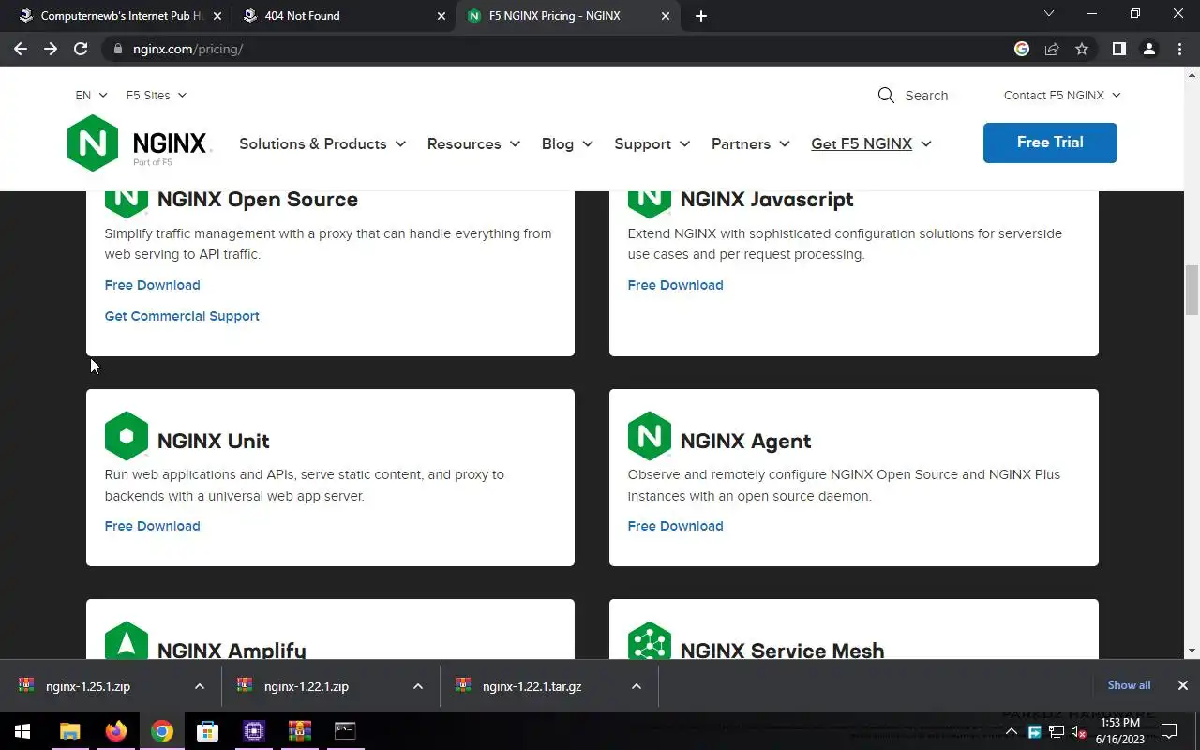This screenshot has width=1200, height=750.
Task: Expand the EN language dropdown
Action: coord(92,95)
